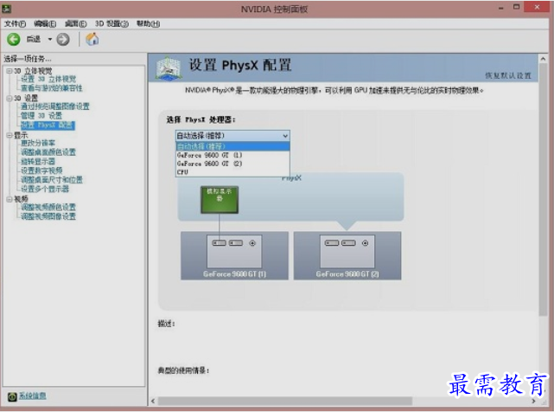Choose CPU as PhysX processor
The height and width of the screenshot is (412, 554).
click(x=232, y=172)
